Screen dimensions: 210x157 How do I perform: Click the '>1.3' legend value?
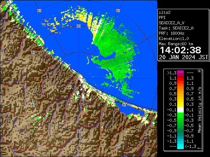click(x=172, y=73)
